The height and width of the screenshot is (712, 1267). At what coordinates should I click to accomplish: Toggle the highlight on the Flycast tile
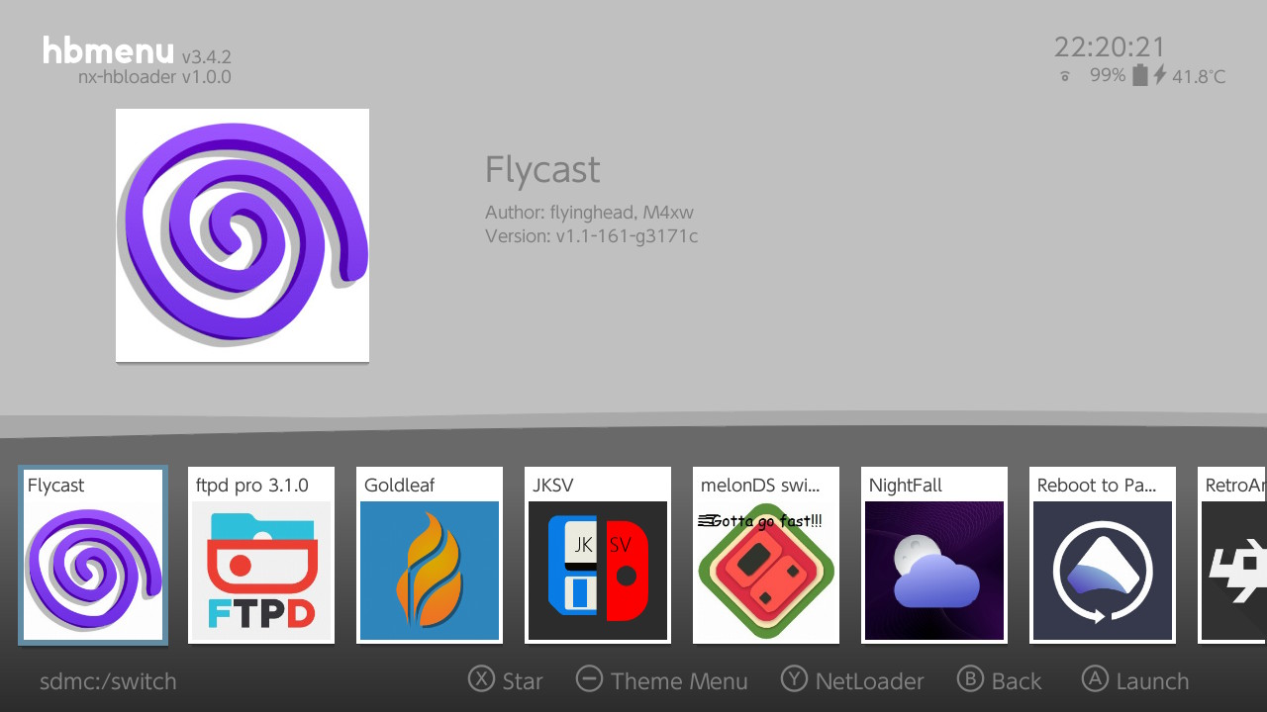pos(92,556)
